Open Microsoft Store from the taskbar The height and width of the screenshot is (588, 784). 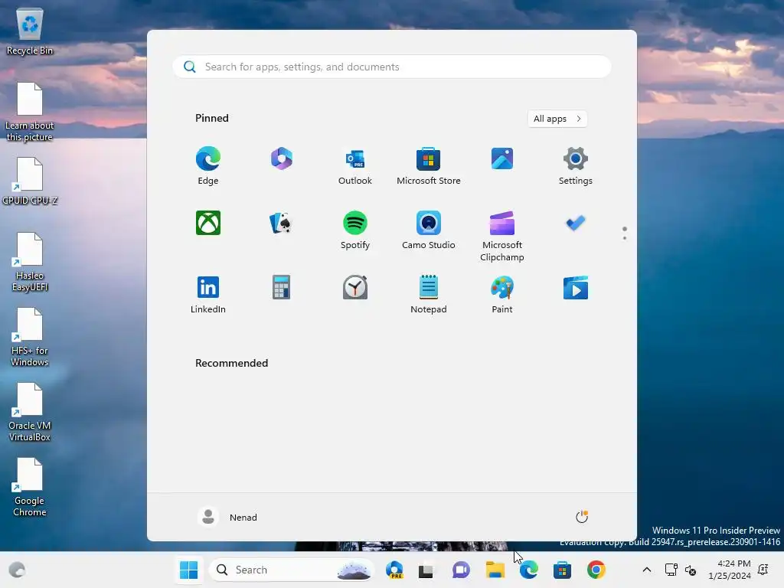click(x=563, y=570)
